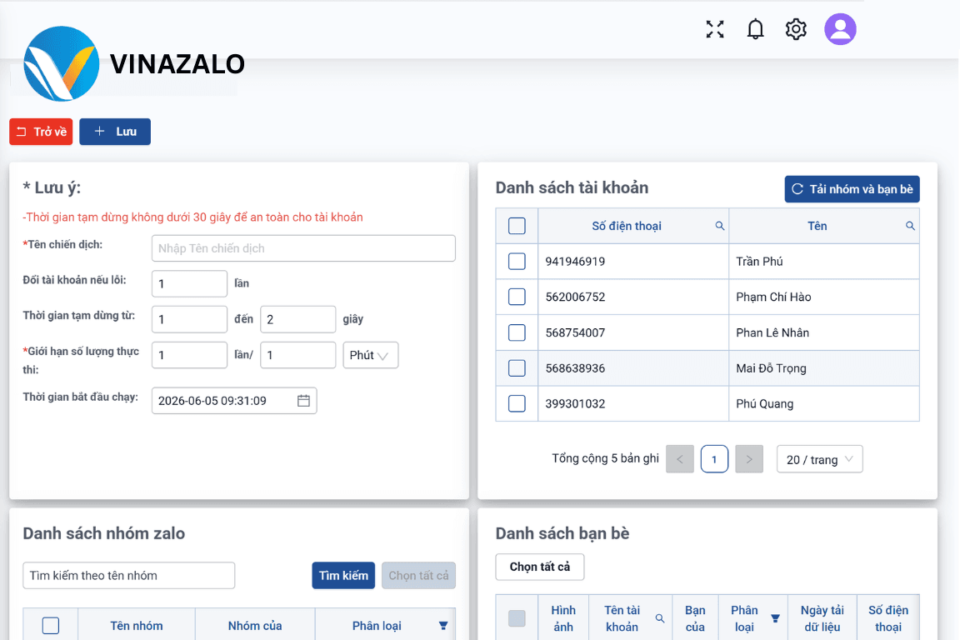Viewport: 960px width, 640px height.
Task: Open calendar picker for start time
Action: click(303, 401)
